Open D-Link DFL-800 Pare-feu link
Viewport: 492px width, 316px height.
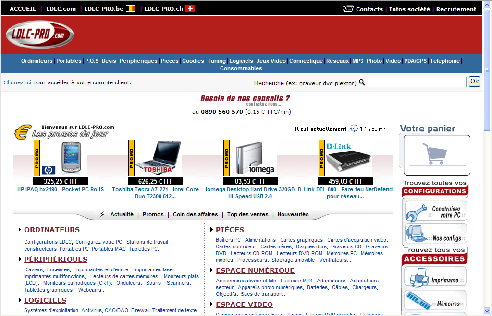[x=345, y=193]
